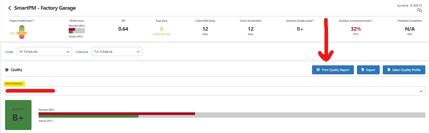Click the Schedule Compression Index 32% value
The height and width of the screenshot is (133, 429).
[x=356, y=29]
